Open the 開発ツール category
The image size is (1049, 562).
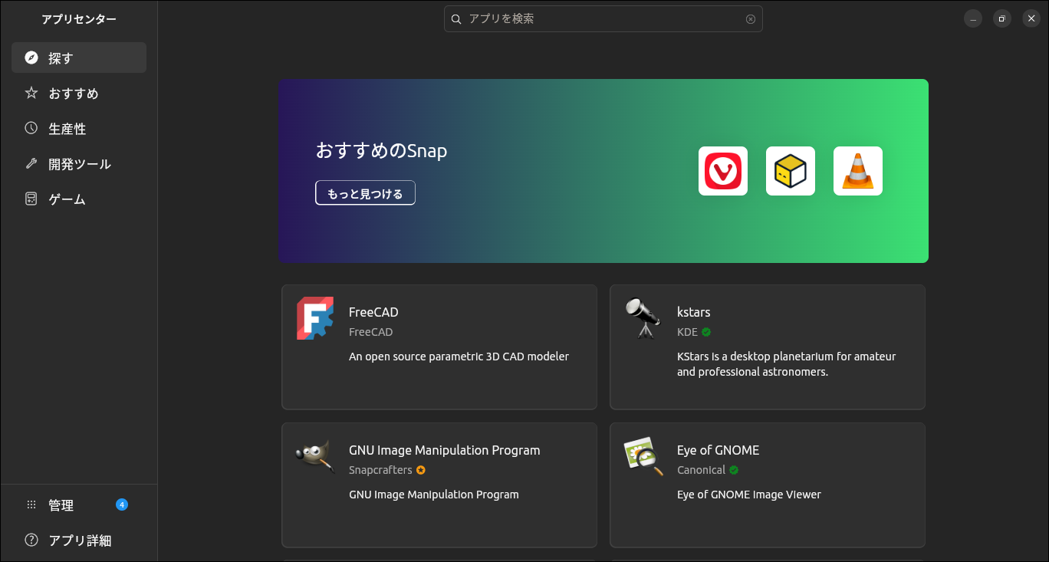point(79,163)
